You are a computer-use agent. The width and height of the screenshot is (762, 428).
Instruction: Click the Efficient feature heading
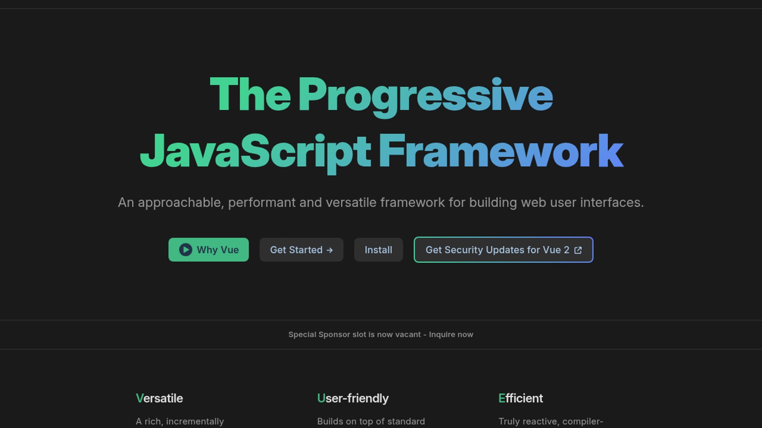pos(520,398)
